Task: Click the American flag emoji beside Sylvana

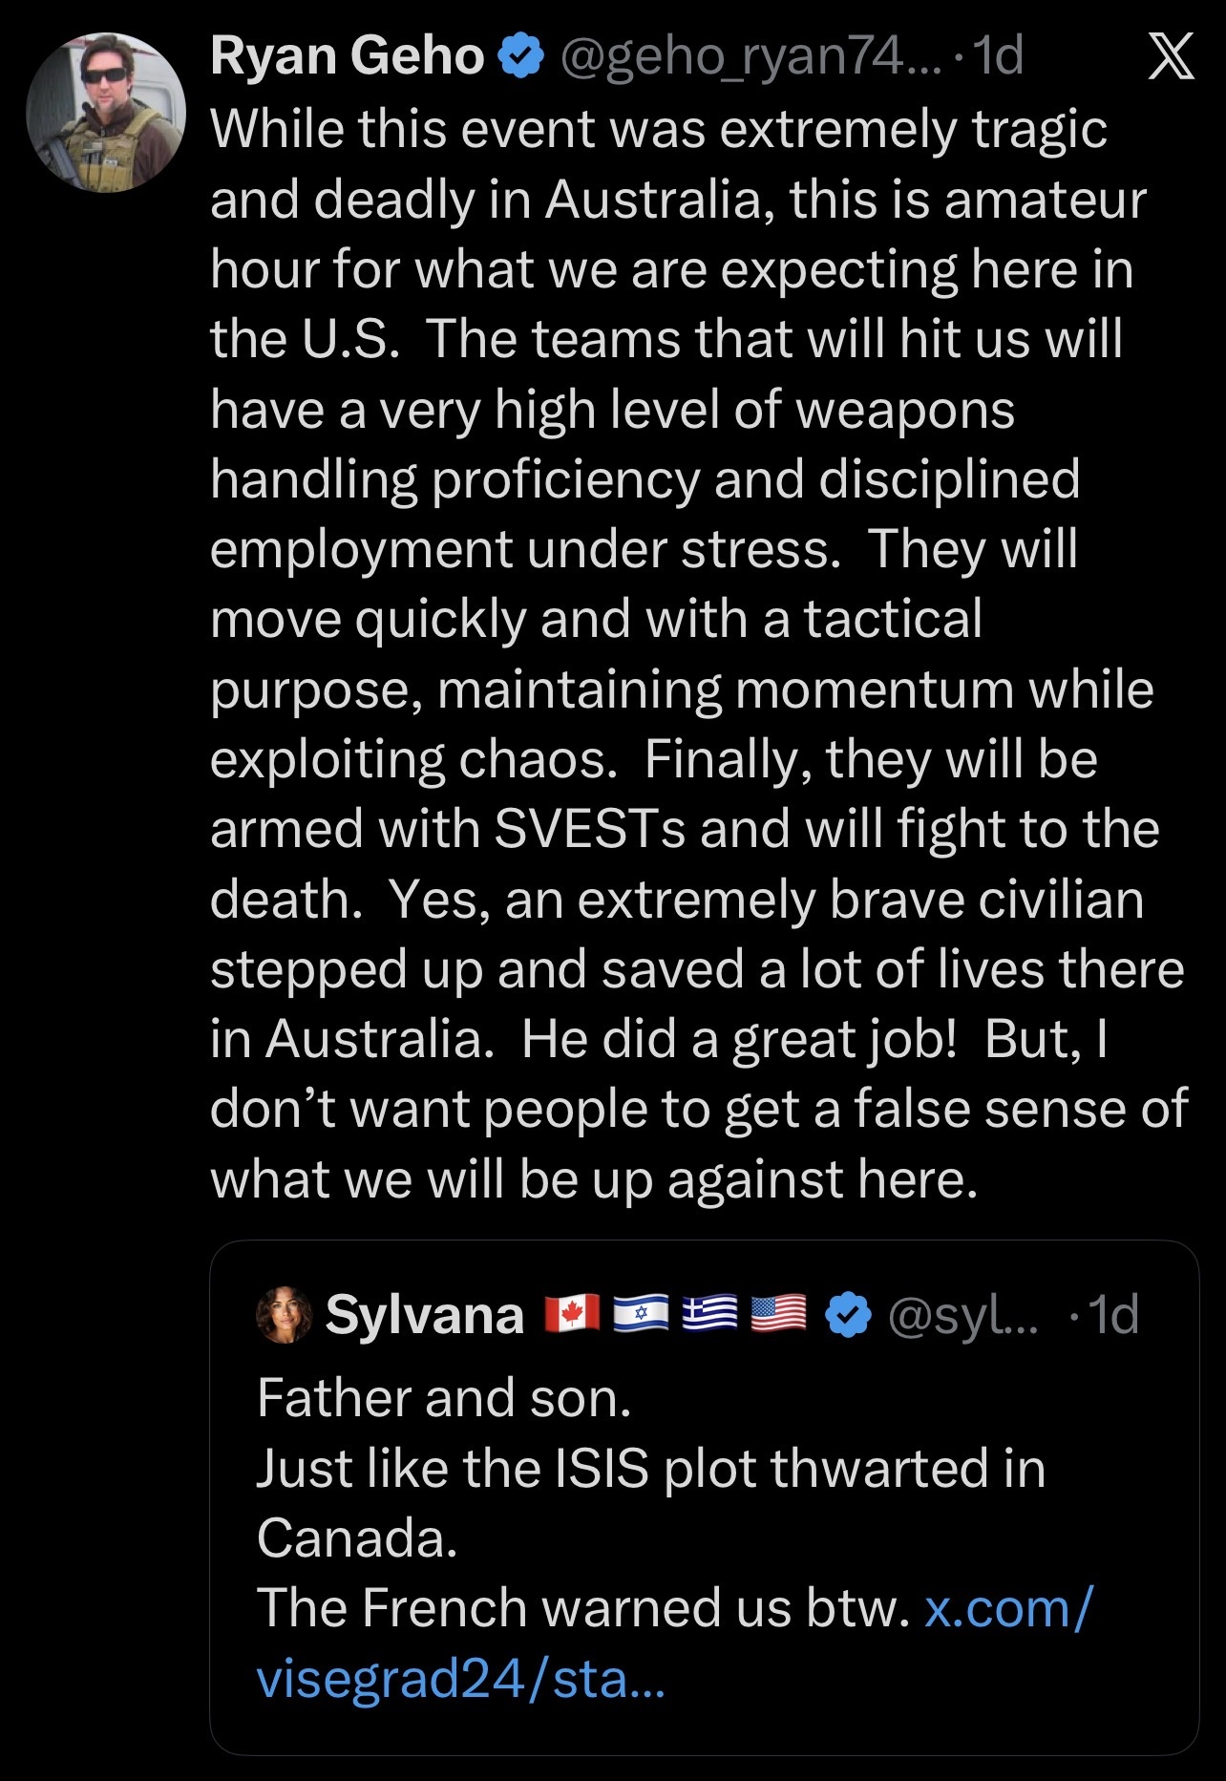Action: point(779,1315)
